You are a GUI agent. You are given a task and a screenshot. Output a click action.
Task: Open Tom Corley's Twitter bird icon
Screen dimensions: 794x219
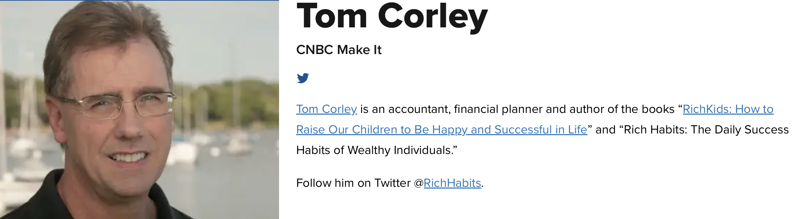(x=303, y=78)
